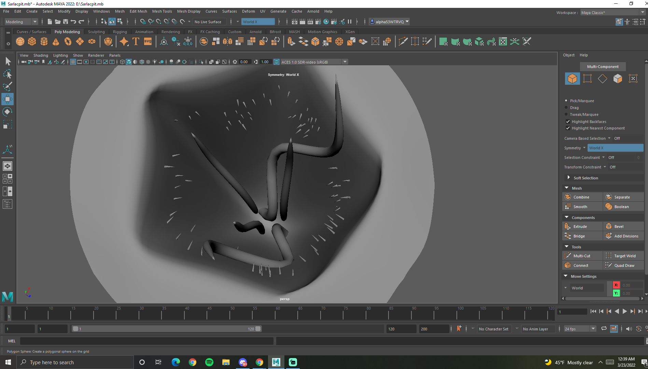The height and width of the screenshot is (369, 648).
Task: Click the Combine button in Mesh section
Action: [x=582, y=197]
